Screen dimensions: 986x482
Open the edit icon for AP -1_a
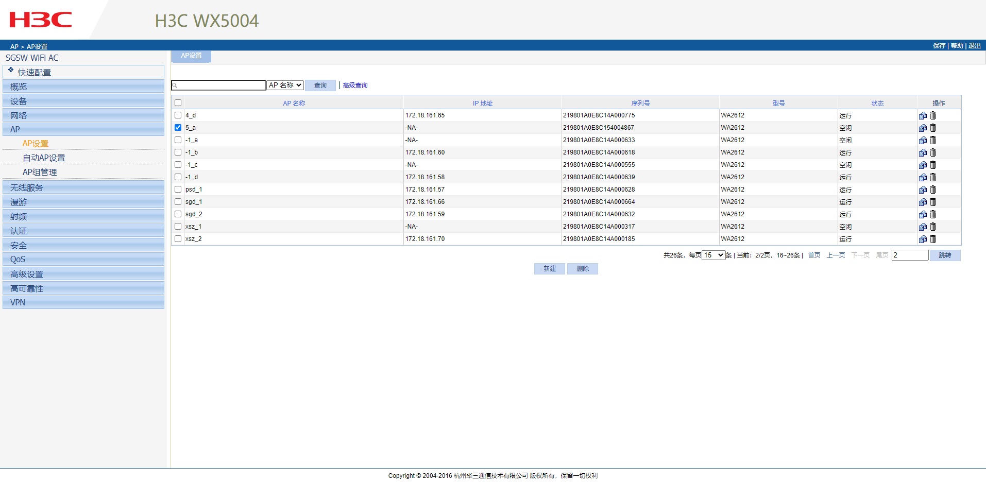click(923, 140)
